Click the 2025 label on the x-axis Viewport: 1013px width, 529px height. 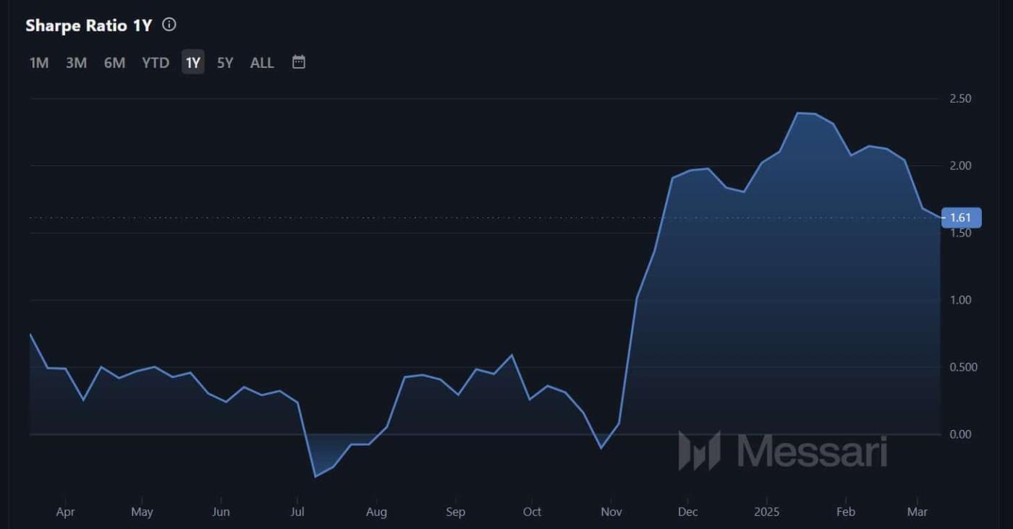point(766,511)
